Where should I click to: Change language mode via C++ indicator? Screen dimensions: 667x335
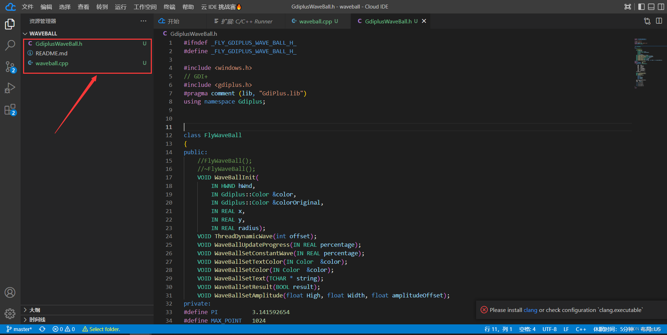(581, 329)
